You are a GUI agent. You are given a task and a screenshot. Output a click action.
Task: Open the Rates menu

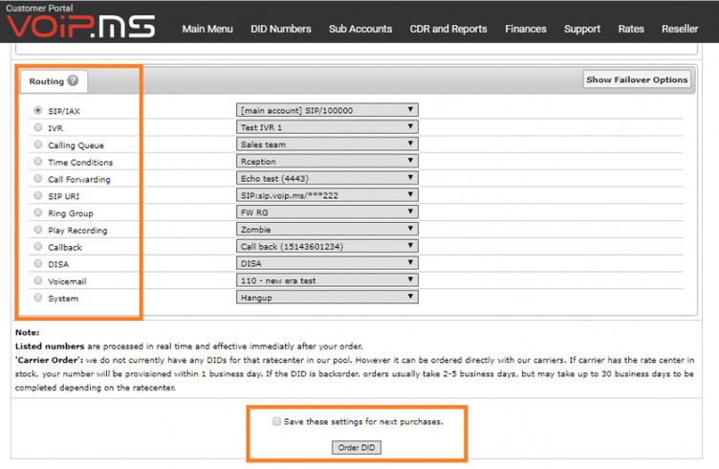coord(631,29)
